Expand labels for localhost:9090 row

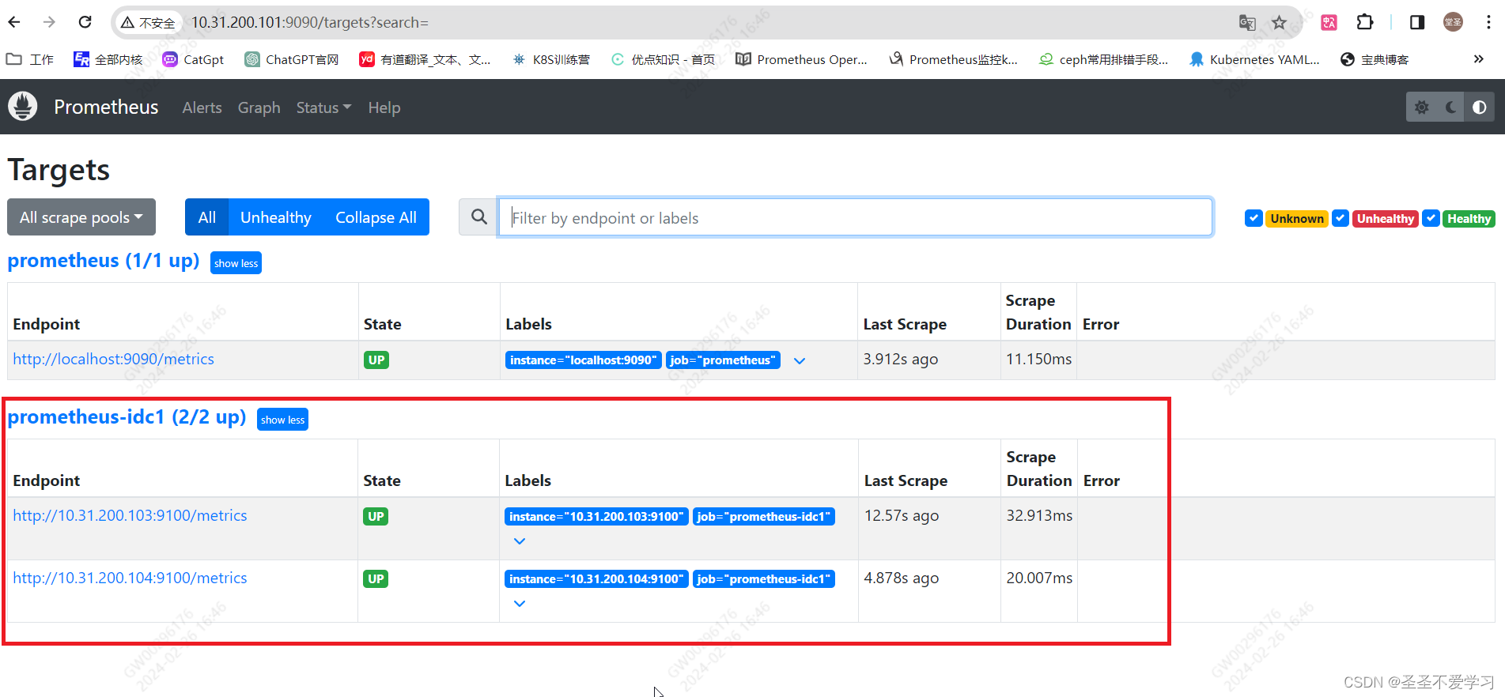(x=800, y=360)
